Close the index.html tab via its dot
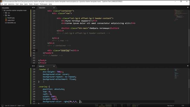Screen dimensions: 190x107 (54, 8)
